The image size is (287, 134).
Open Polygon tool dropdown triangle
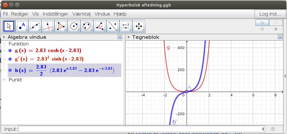(65, 30)
